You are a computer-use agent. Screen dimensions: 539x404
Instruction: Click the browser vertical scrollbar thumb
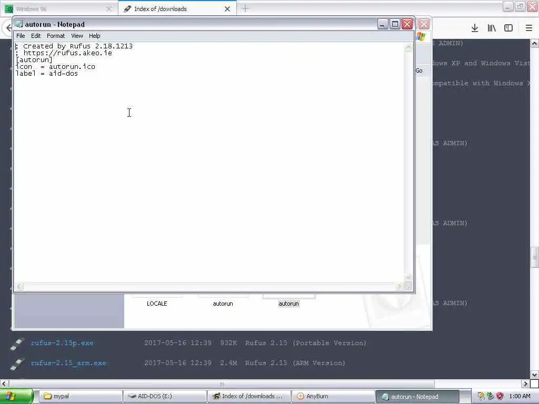pos(535,257)
